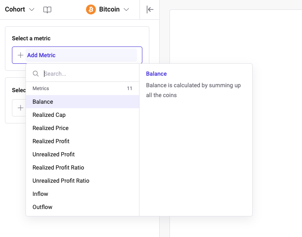Focus the metric Search input field
The width and height of the screenshot is (302, 237).
click(88, 74)
